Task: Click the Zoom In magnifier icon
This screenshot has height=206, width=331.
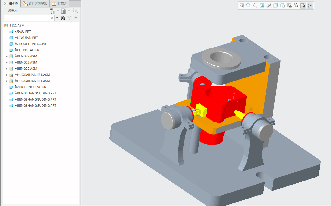Action: pyautogui.click(x=248, y=6)
